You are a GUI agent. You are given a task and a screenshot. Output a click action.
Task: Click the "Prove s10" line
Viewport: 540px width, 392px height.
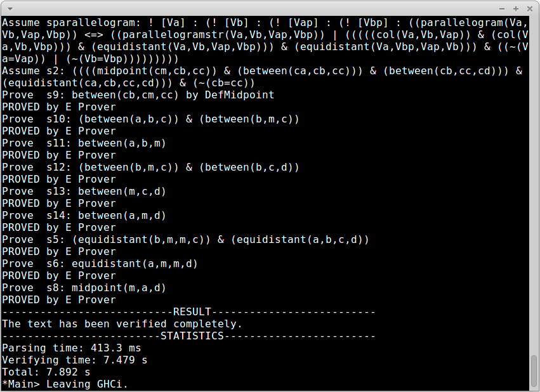150,119
